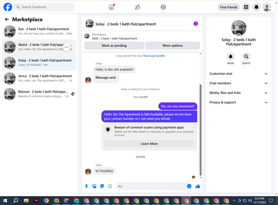Click the "9179304942" message bubble
Image resolution: width=278 pixels, height=205 pixels.
104,171
